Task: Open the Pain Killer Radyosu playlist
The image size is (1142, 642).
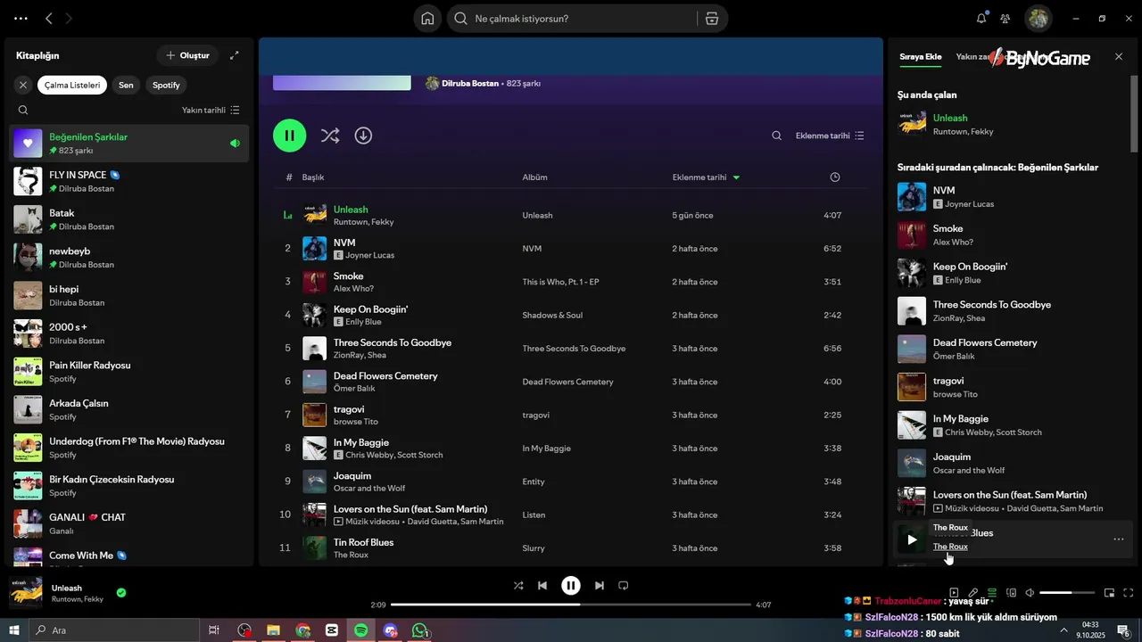Action: [x=129, y=371]
